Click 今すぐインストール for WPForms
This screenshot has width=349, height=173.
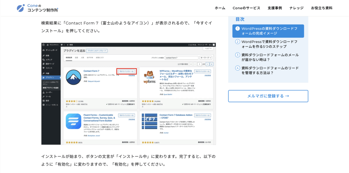click(x=202, y=72)
